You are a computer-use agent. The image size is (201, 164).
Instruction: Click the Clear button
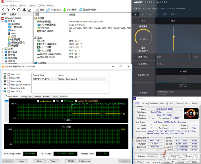tap(39, 161)
